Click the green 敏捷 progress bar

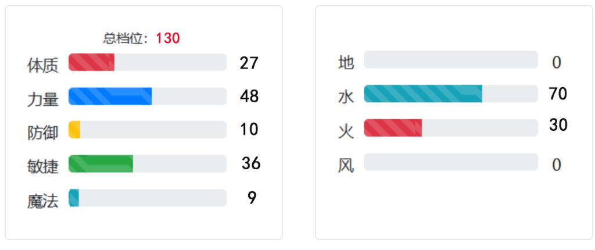click(x=148, y=164)
